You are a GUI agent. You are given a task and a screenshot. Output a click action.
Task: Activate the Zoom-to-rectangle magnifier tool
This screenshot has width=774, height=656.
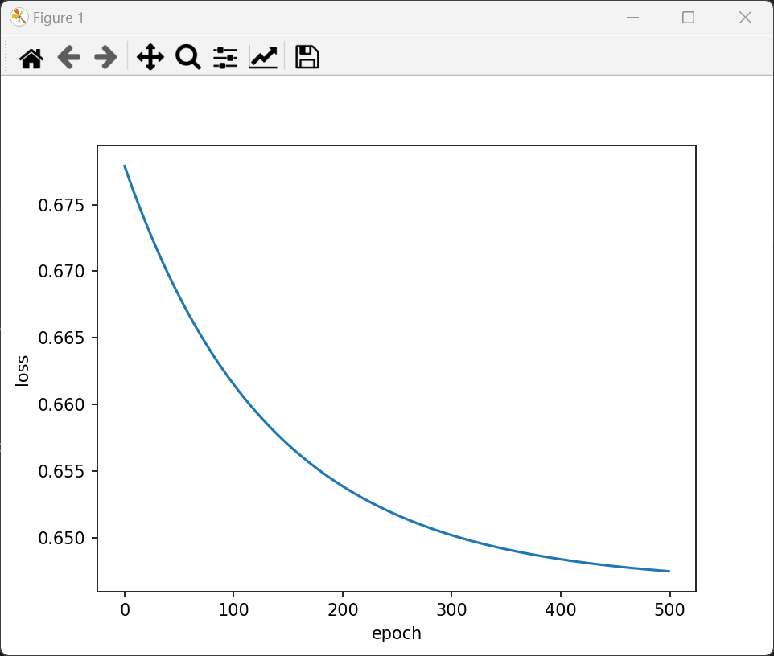coord(188,57)
